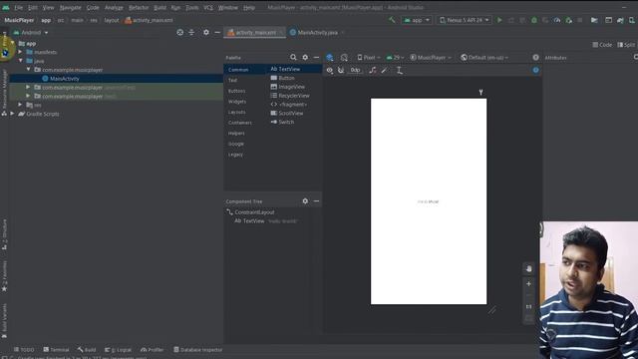Search the Palette with magnifier icon
The height and width of the screenshot is (359, 638).
(293, 58)
